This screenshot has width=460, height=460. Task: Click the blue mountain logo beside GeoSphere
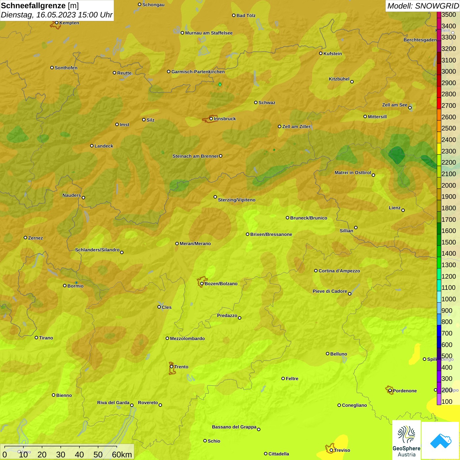point(440,441)
